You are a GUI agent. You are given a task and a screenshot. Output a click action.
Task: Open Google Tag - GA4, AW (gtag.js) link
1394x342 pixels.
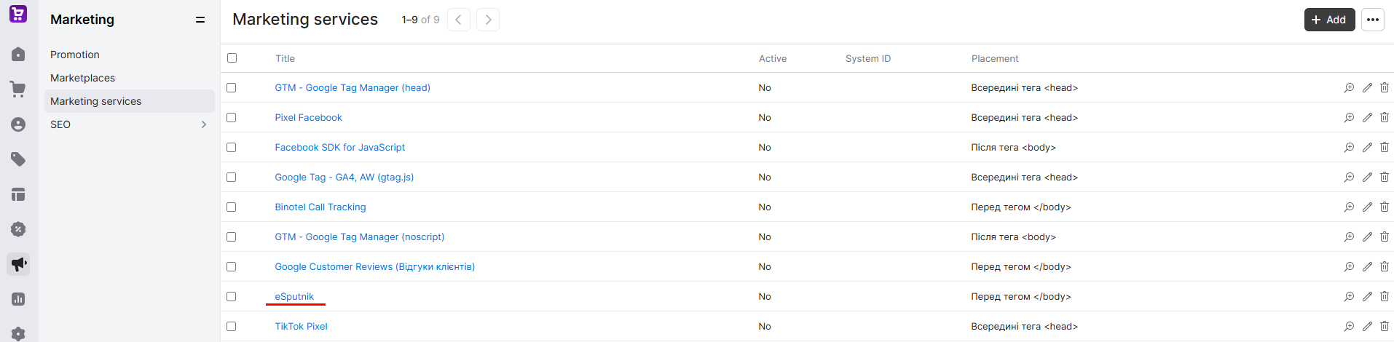[x=344, y=177]
